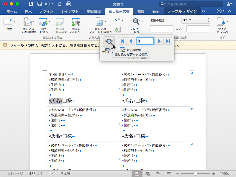Click the rules question-mark document icon
Screen dimensions: 236x177
tap(117, 21)
